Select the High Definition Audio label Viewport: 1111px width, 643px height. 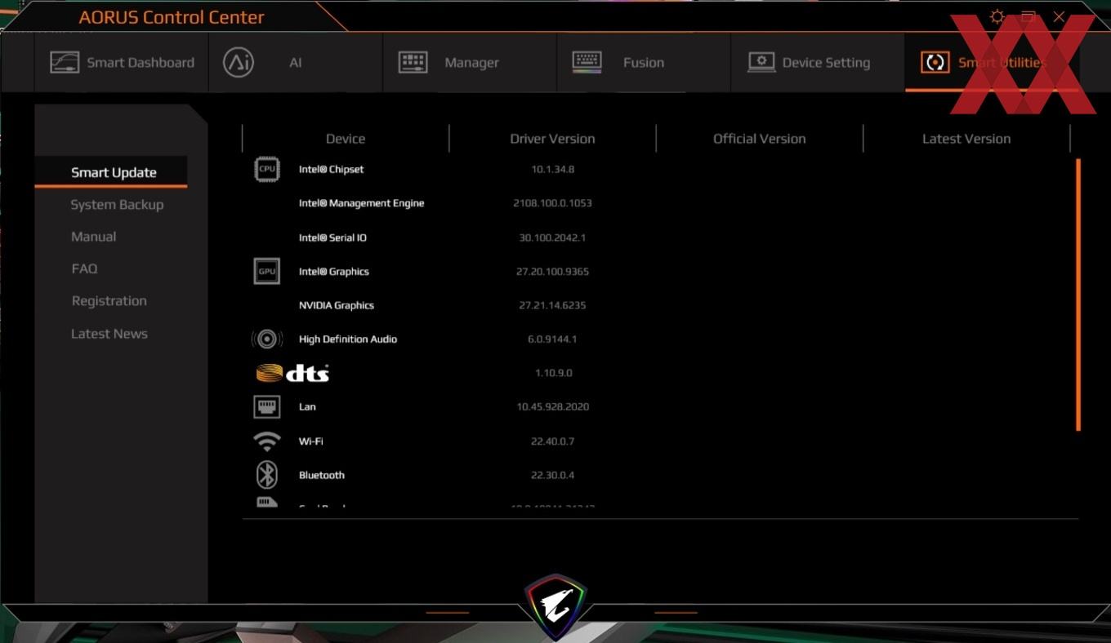point(348,339)
